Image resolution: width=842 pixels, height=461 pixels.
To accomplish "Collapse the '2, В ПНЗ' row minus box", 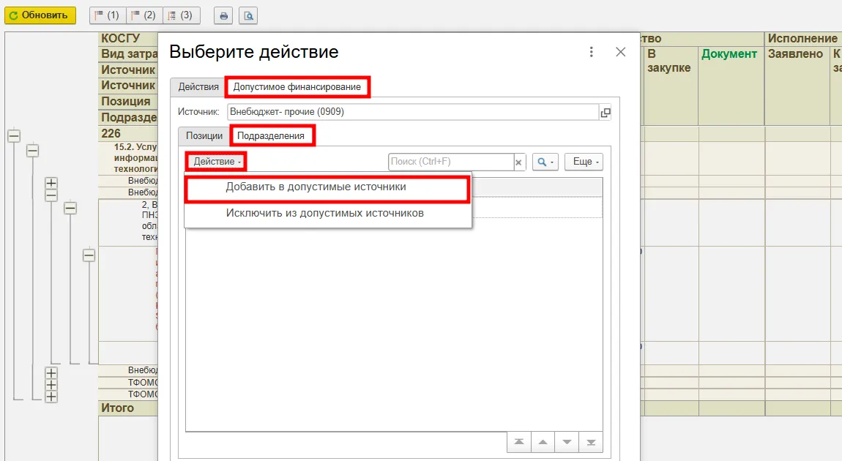I will coord(70,208).
